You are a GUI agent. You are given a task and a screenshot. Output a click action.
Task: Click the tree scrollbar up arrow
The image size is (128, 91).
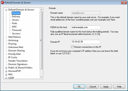coord(41,10)
